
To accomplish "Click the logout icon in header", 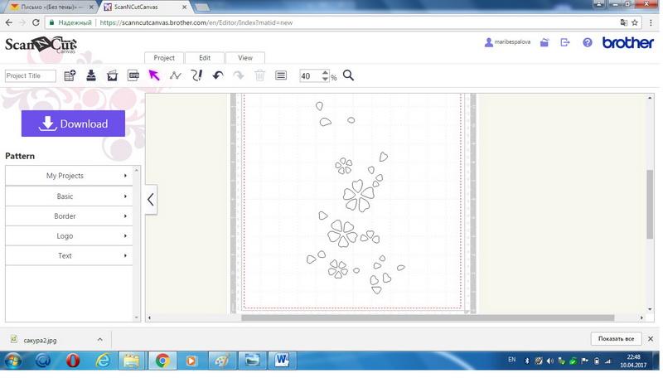I will [565, 42].
